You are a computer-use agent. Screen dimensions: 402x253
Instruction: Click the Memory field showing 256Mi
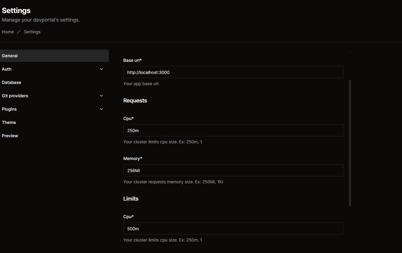coord(233,171)
